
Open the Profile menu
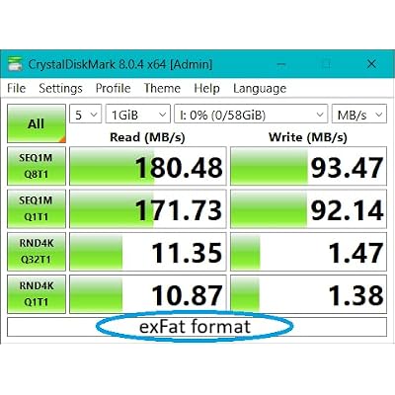tap(113, 88)
